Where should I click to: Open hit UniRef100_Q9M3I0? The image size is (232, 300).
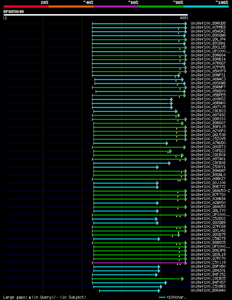208,119
